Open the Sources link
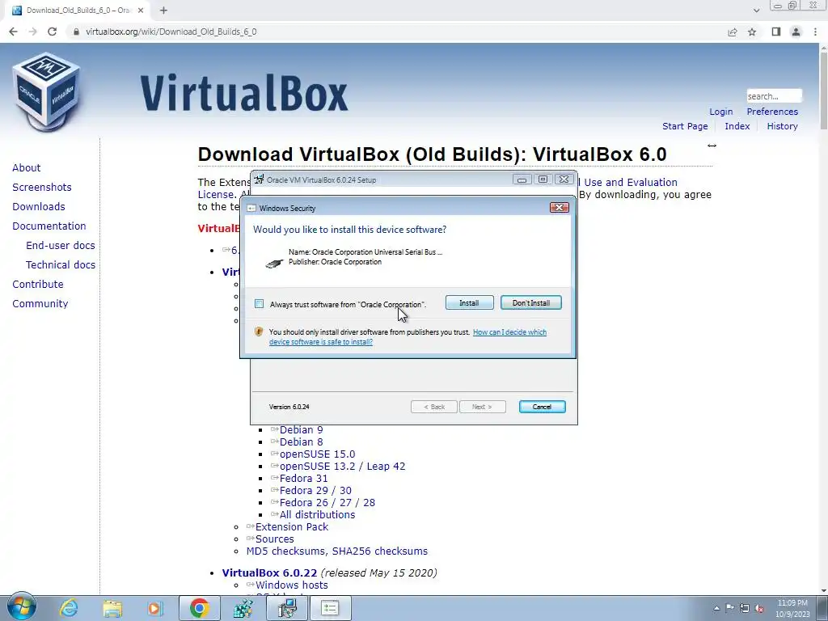The height and width of the screenshot is (621, 828). pos(275,539)
